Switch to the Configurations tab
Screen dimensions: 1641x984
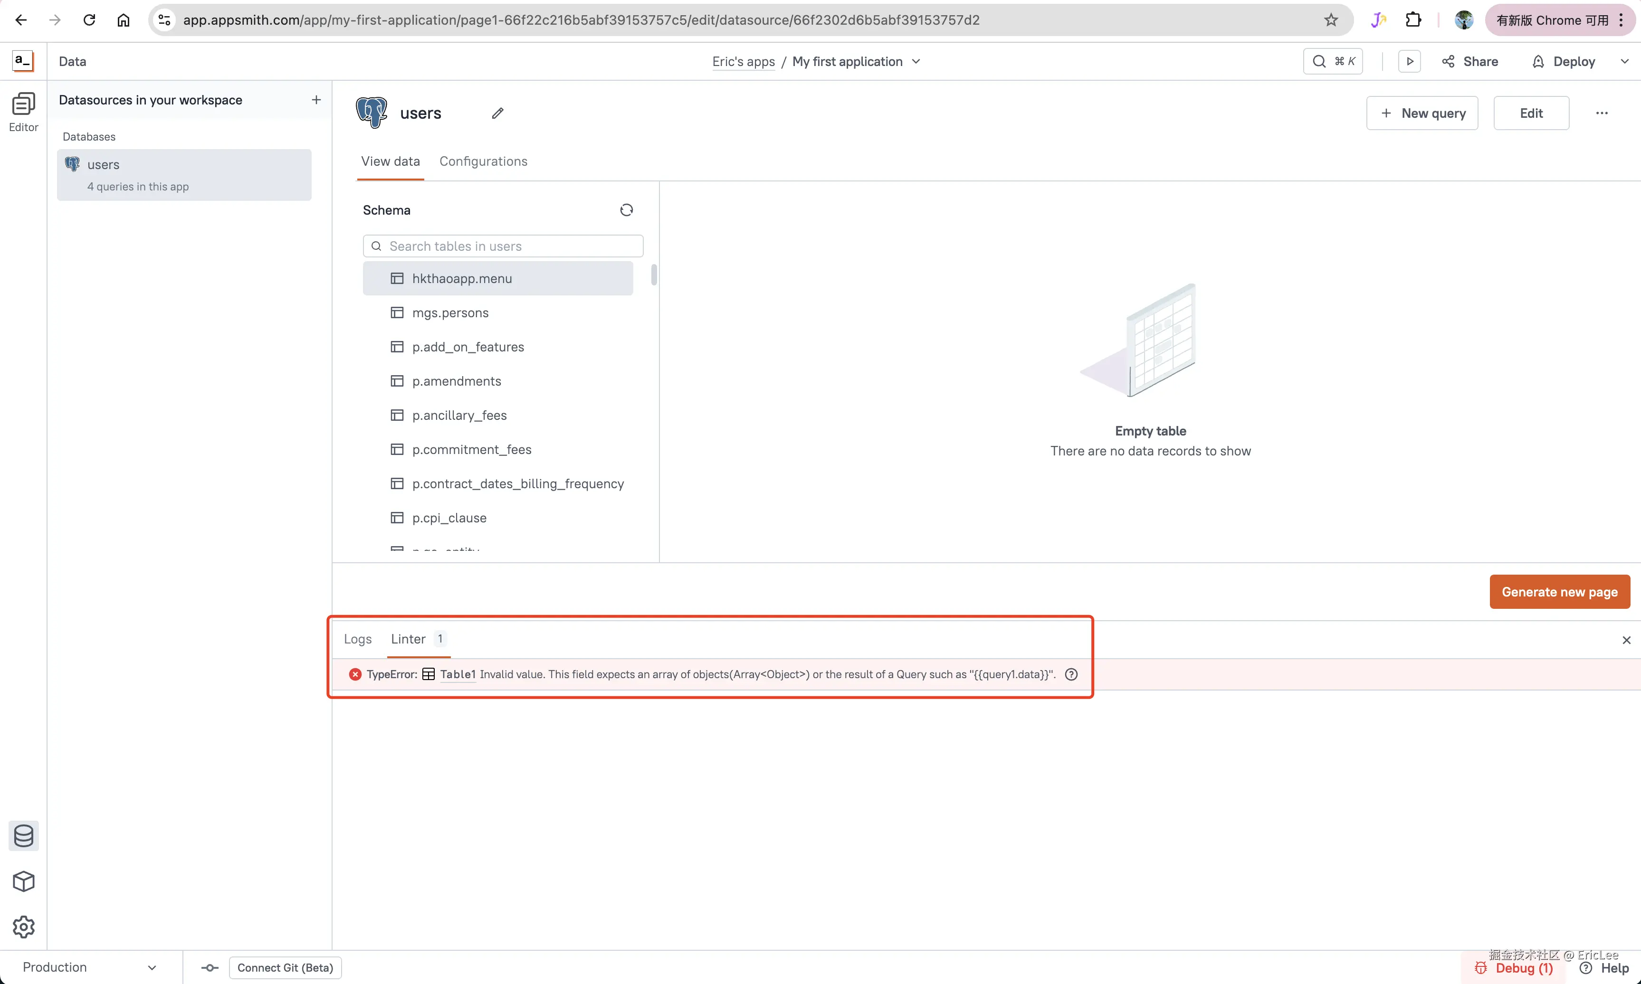[483, 161]
